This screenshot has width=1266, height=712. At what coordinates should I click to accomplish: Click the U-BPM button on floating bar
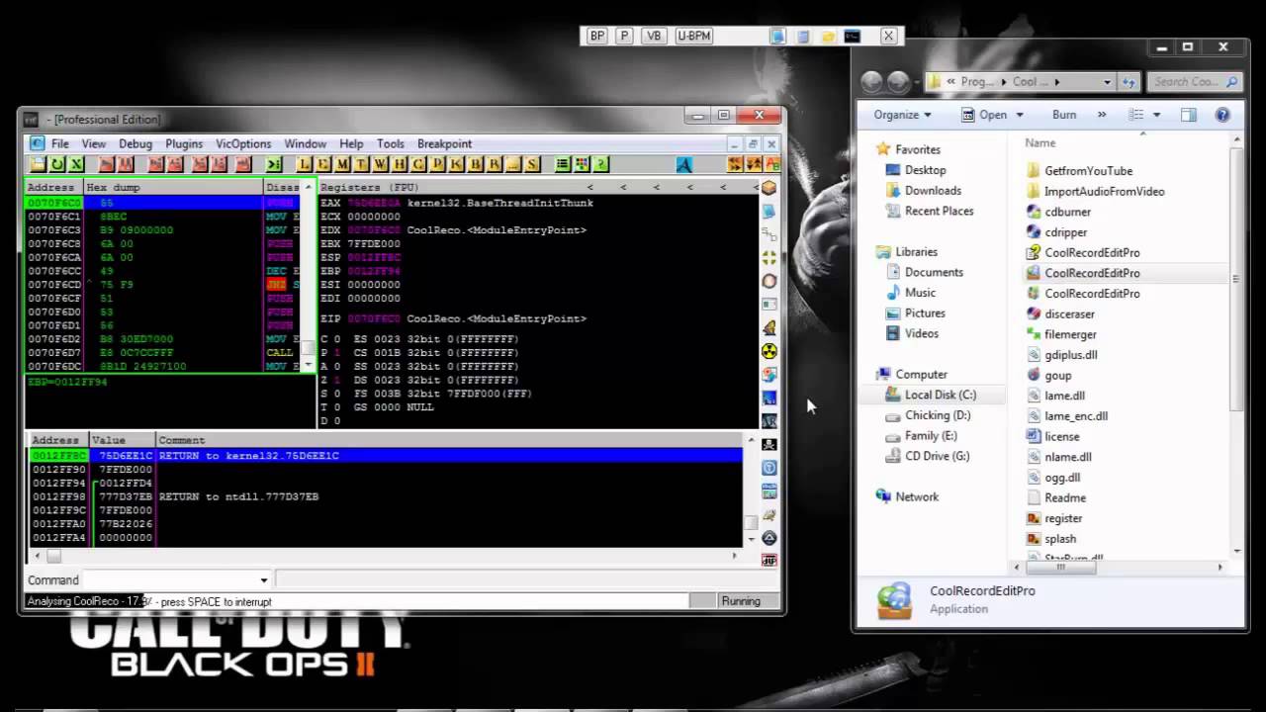click(693, 36)
